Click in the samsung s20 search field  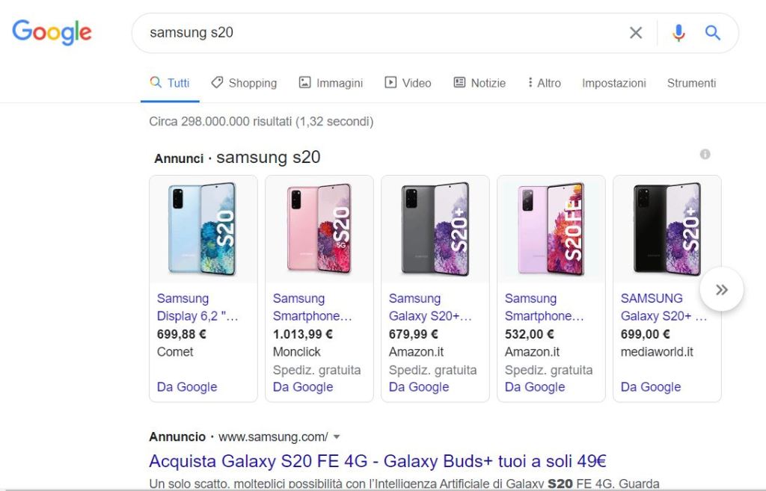[x=374, y=33]
